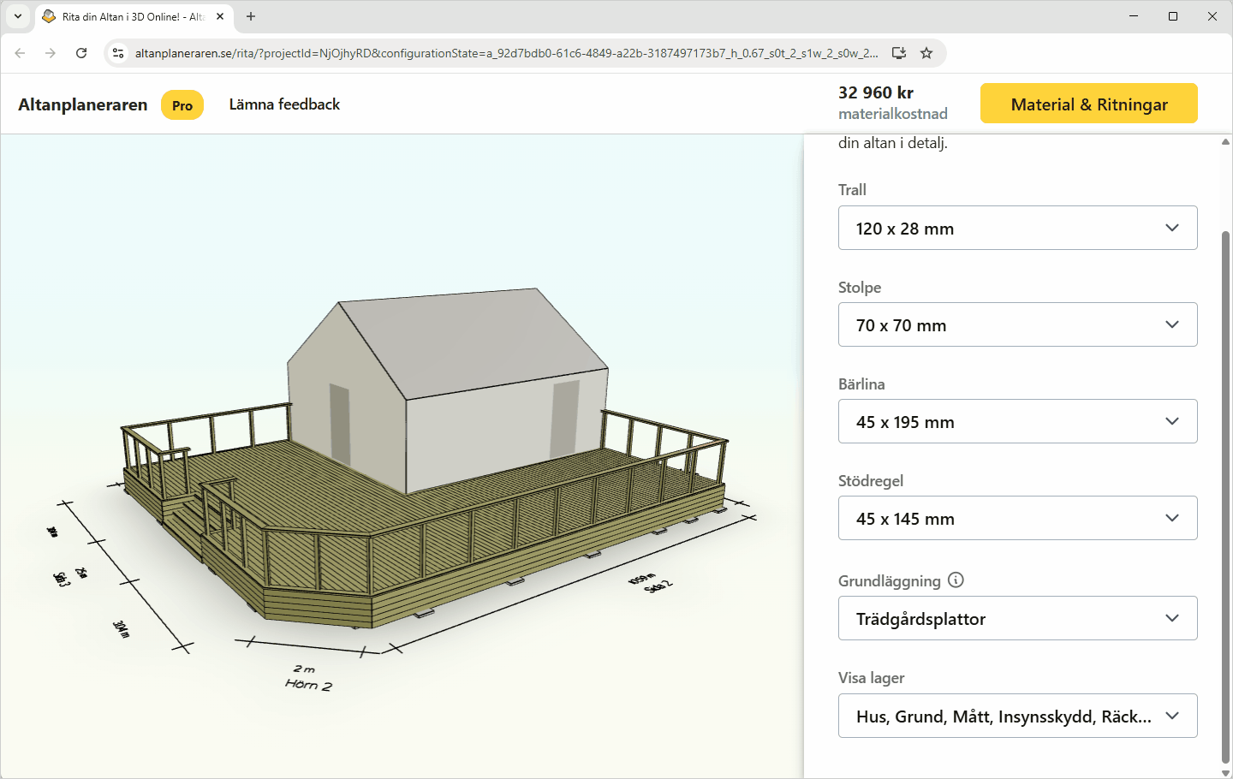
Task: Expand the Stödregel 45 x 145 mm dropdown
Action: pyautogui.click(x=1017, y=518)
